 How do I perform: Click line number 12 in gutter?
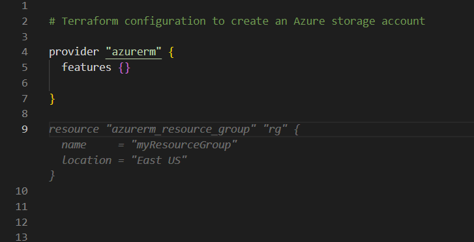pos(22,222)
